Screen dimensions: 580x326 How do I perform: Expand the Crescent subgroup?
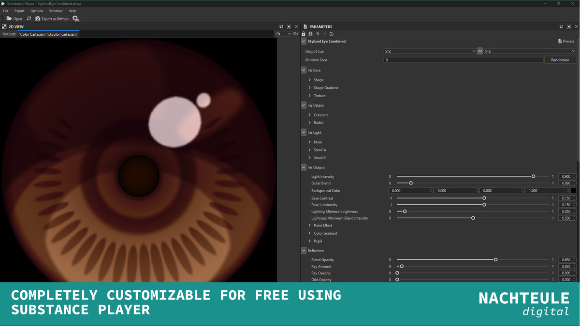pos(310,115)
